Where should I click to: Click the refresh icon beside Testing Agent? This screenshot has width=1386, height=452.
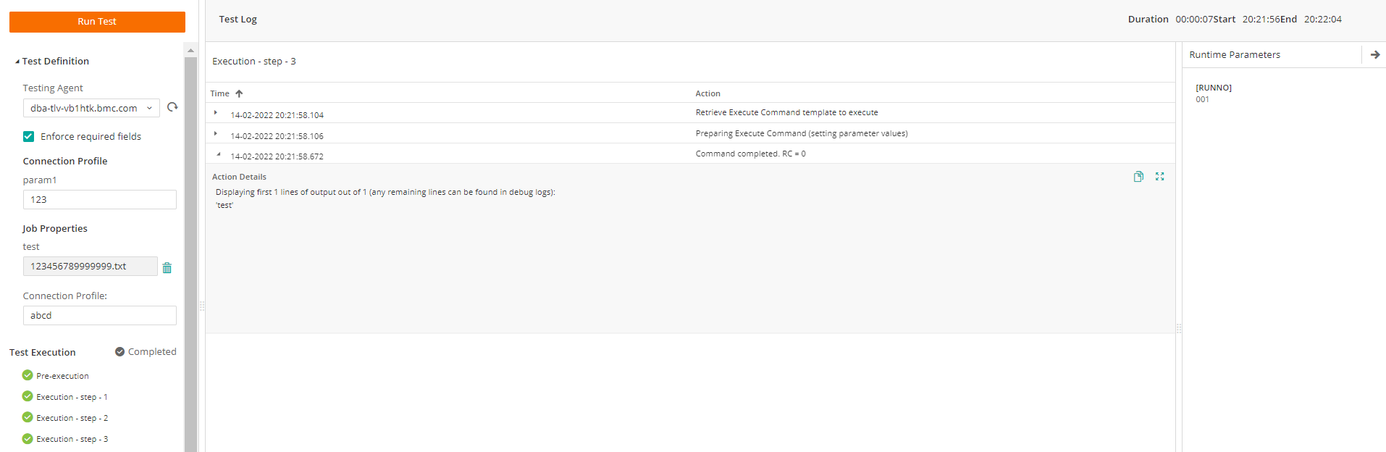(x=172, y=107)
